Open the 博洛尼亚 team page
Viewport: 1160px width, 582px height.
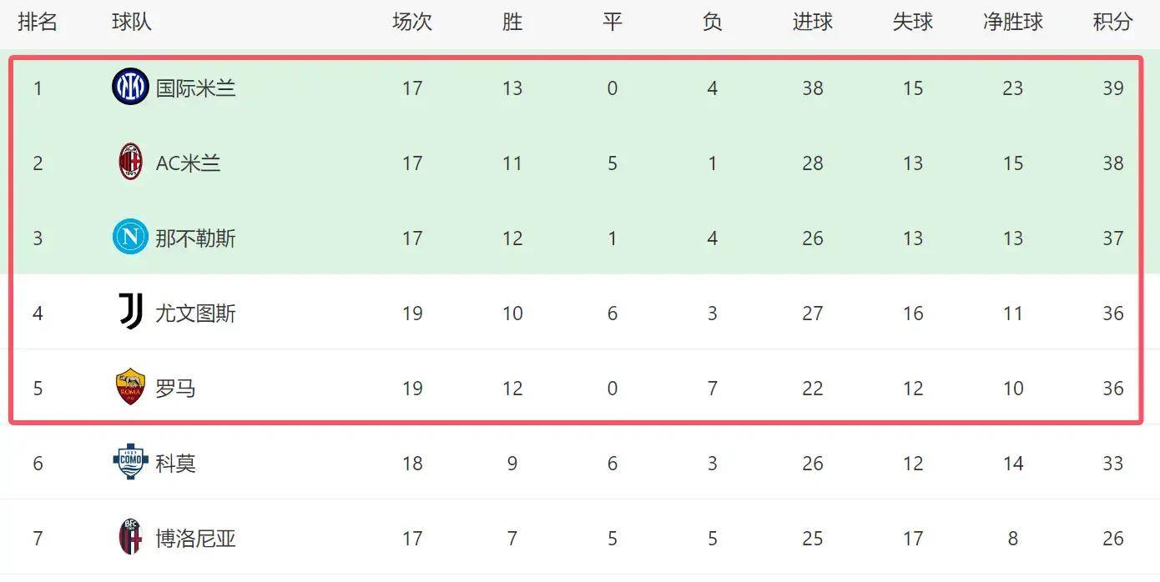[x=195, y=539]
